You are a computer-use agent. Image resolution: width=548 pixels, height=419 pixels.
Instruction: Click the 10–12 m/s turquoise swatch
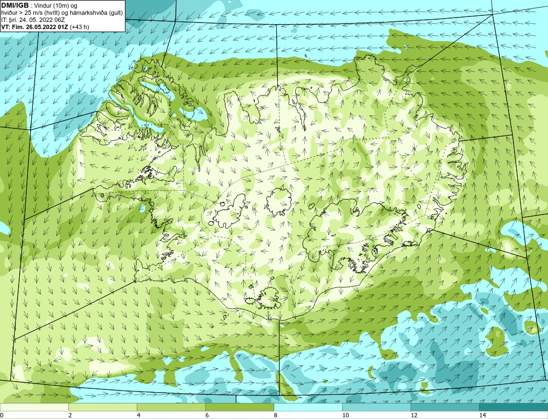pos(377,407)
